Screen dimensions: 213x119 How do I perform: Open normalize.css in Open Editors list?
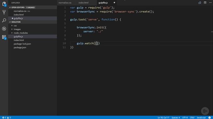33,11
